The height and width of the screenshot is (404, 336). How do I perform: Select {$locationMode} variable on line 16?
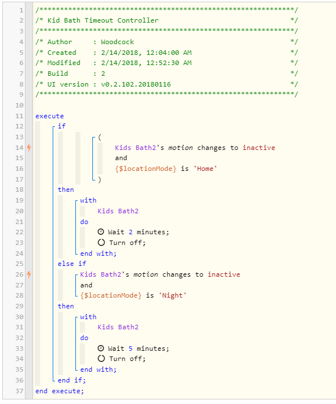click(146, 169)
